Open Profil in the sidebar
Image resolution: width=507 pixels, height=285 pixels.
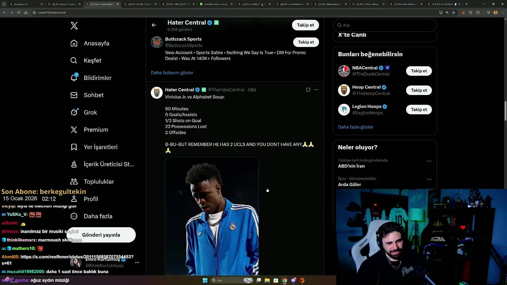click(x=84, y=199)
